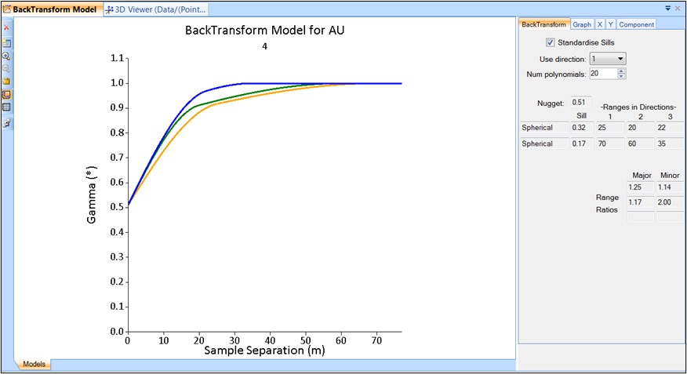Click the first Spherical sill field 0.32
This screenshot has width=687, height=374.
point(580,127)
